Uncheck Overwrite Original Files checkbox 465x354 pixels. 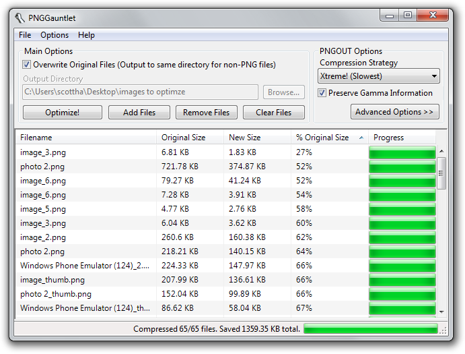coord(27,65)
